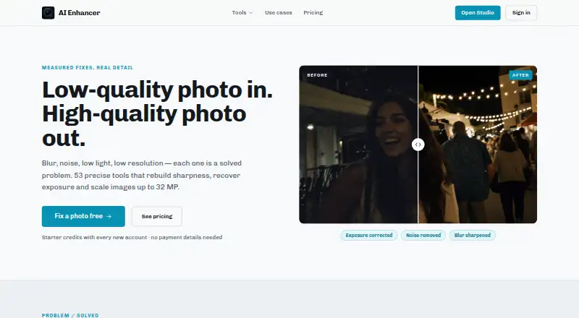This screenshot has height=318, width=579.
Task: Grab the before/after comparison slider handle
Action: [x=418, y=145]
